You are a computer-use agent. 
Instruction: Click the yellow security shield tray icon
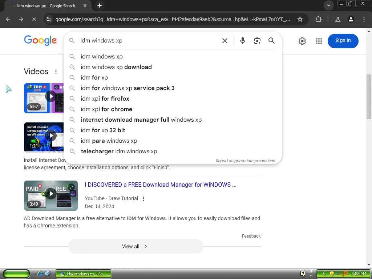(331, 274)
